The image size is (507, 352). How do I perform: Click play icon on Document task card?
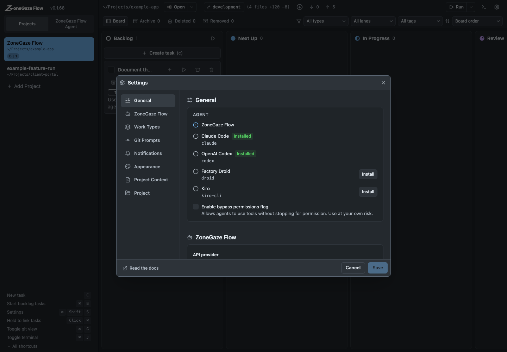pyautogui.click(x=184, y=70)
